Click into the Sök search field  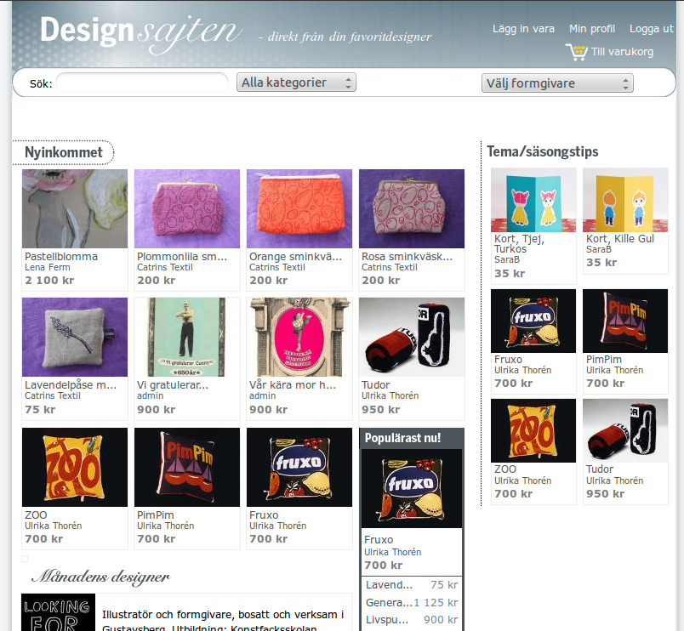tap(142, 83)
